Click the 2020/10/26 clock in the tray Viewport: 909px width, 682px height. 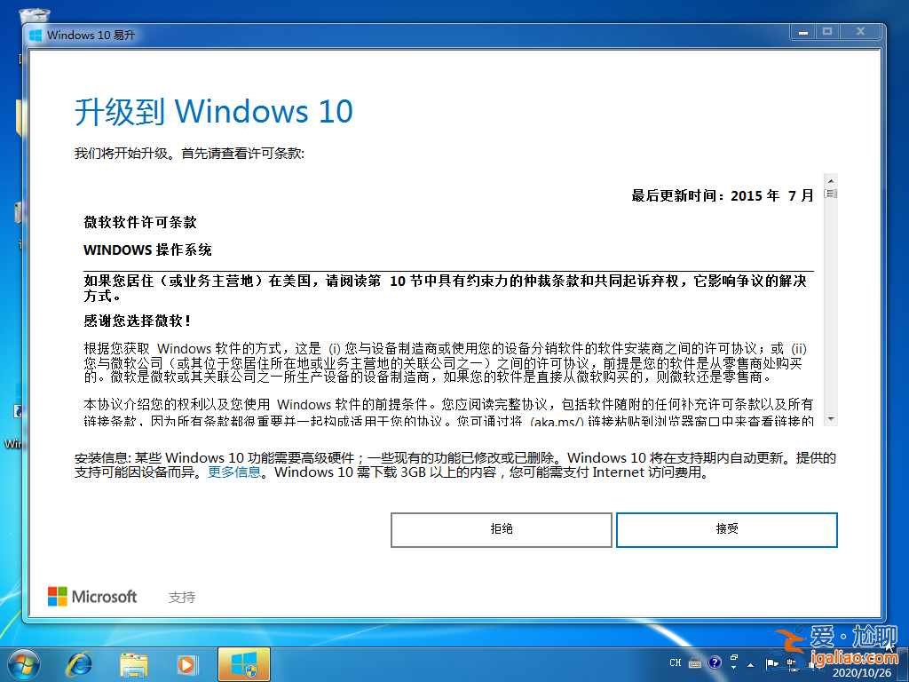(x=863, y=670)
